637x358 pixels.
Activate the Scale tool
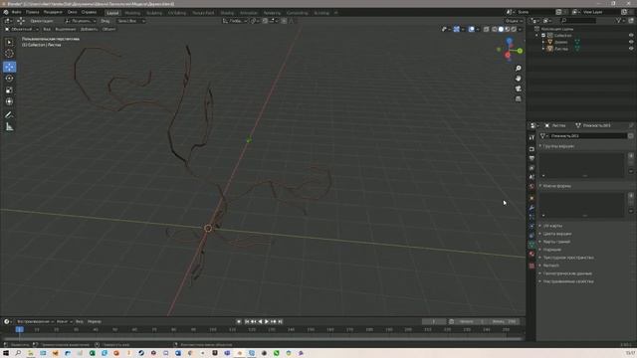(x=9, y=90)
